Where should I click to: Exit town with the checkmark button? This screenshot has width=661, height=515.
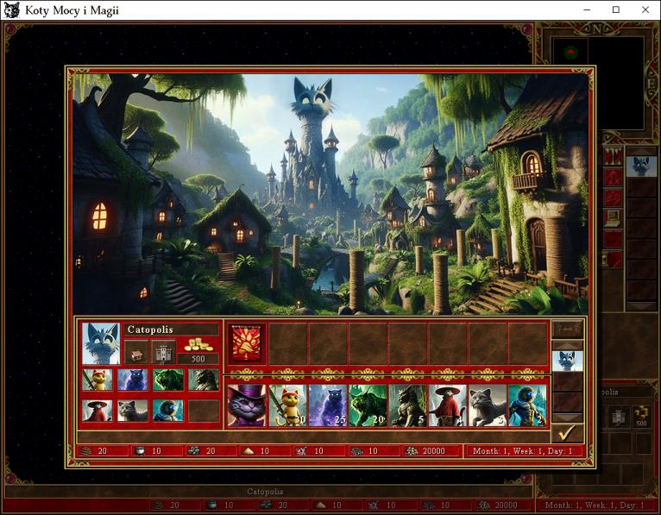(567, 432)
